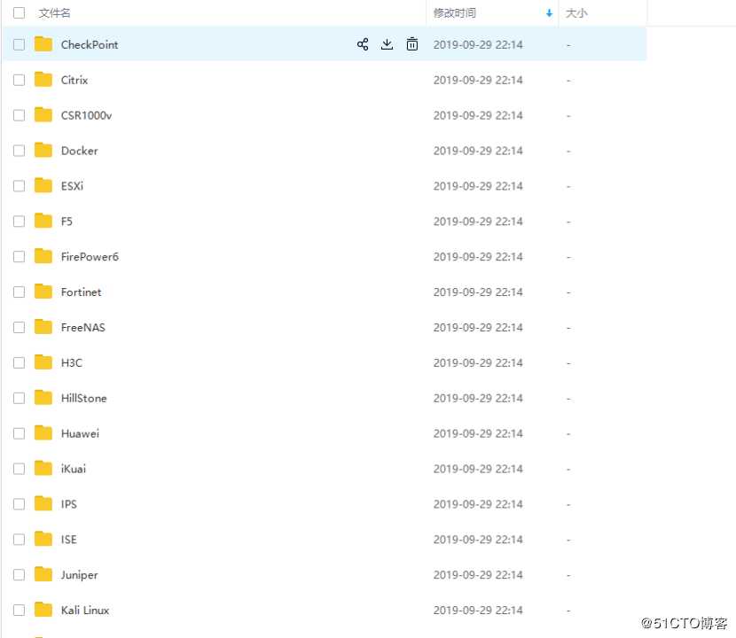Open the Docker folder name
The width and height of the screenshot is (736, 638).
(x=79, y=151)
